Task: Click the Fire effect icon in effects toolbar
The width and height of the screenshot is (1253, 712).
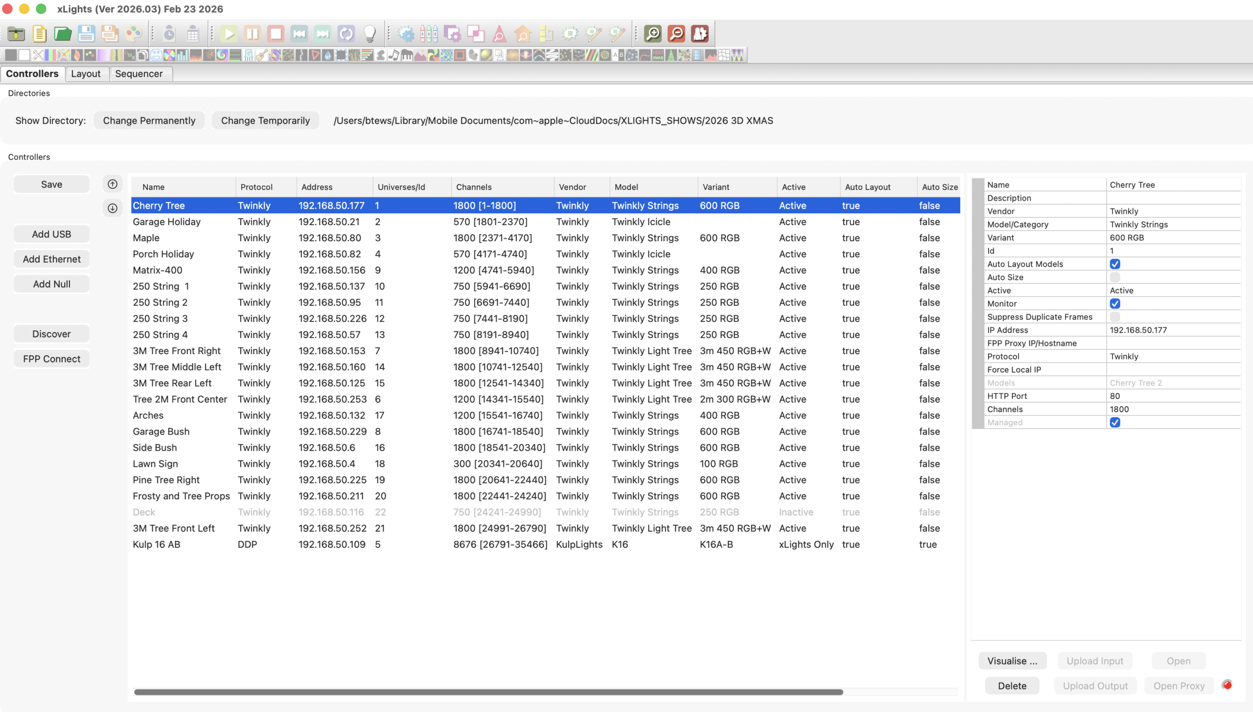Action: tap(196, 55)
